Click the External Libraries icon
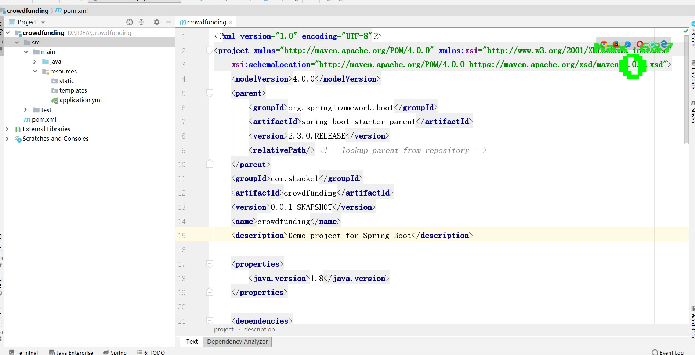The width and height of the screenshot is (695, 355). click(18, 129)
